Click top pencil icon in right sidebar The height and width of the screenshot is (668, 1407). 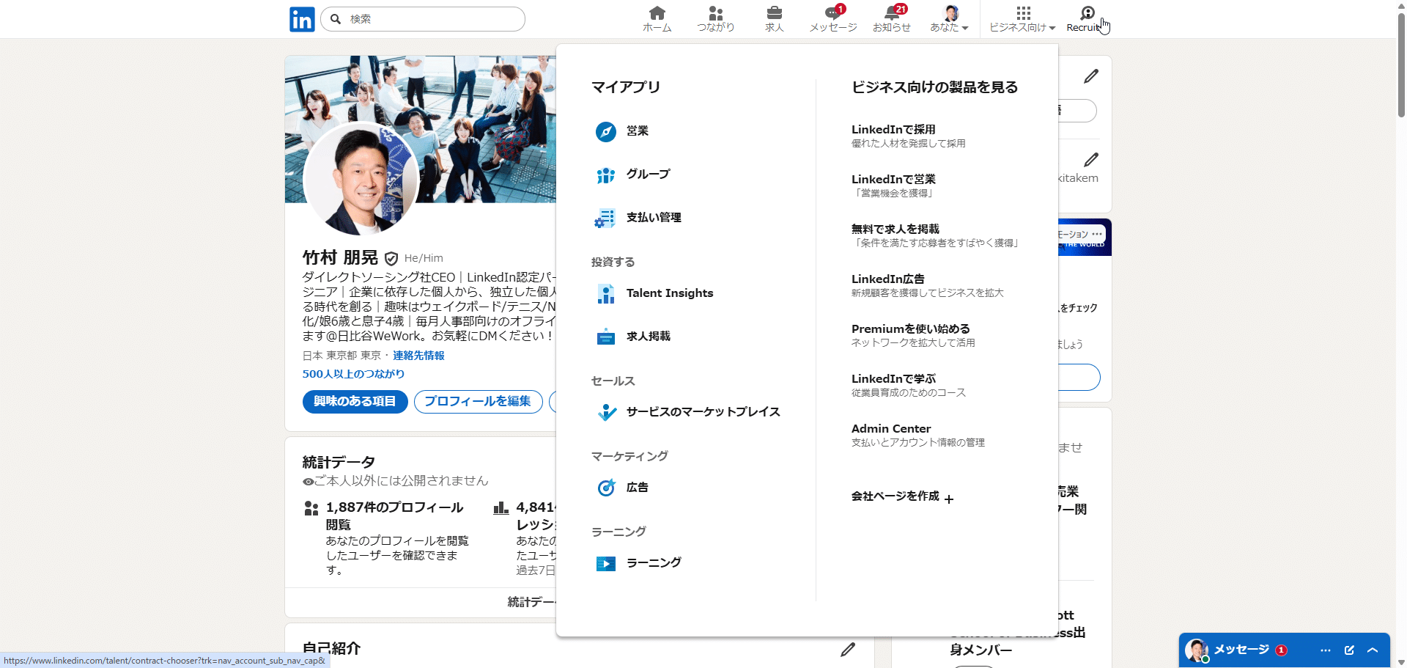point(1091,76)
